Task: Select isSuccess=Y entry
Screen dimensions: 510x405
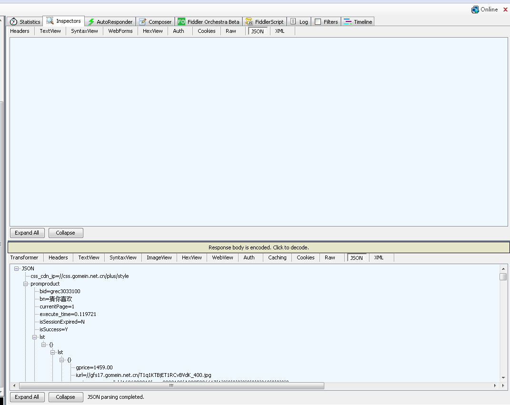Action: 54,329
